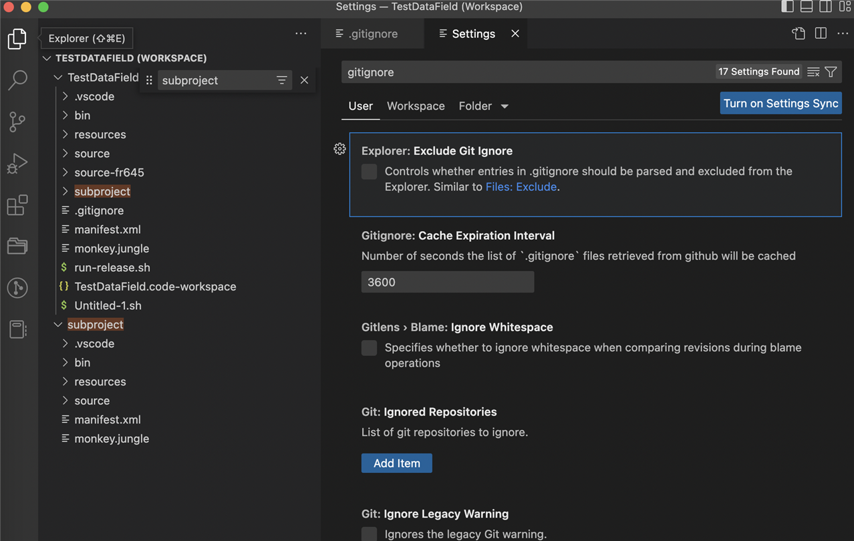Collapse the subproject root folder
The width and height of the screenshot is (854, 541).
click(x=59, y=325)
